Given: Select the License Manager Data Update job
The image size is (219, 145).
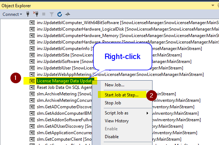Looking at the screenshot, I should click(65, 81).
